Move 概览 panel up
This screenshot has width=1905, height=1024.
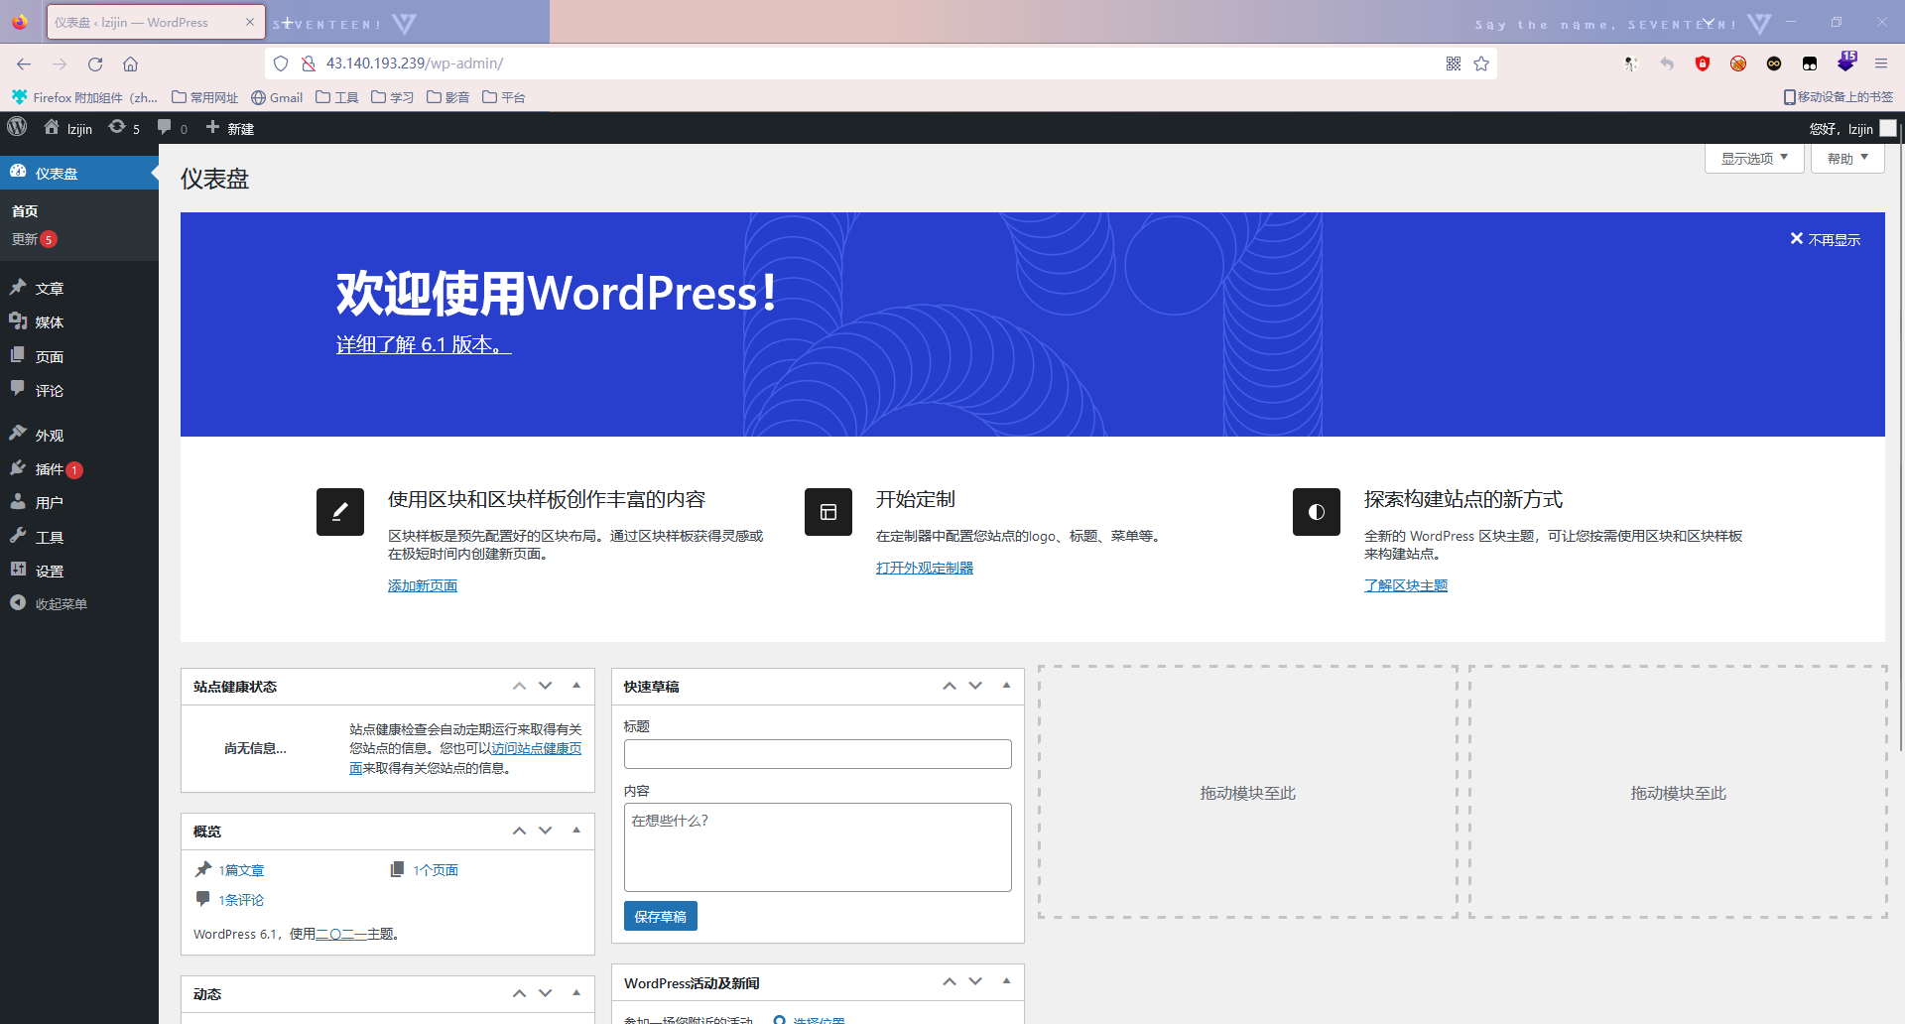click(x=519, y=831)
